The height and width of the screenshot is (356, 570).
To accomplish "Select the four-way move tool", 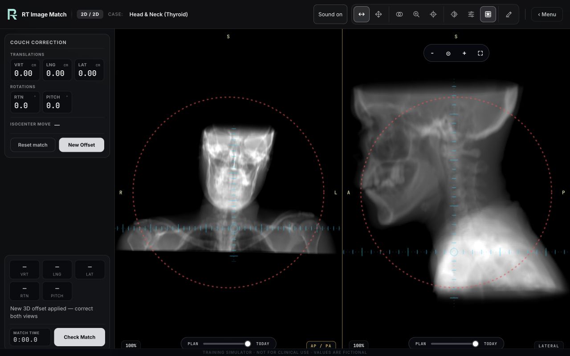I will [379, 14].
